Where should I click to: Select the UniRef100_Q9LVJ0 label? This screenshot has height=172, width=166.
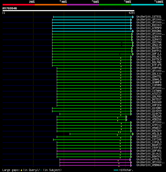pos(149,74)
